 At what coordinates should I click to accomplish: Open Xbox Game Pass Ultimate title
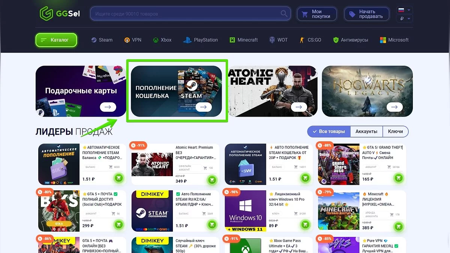click(x=288, y=246)
